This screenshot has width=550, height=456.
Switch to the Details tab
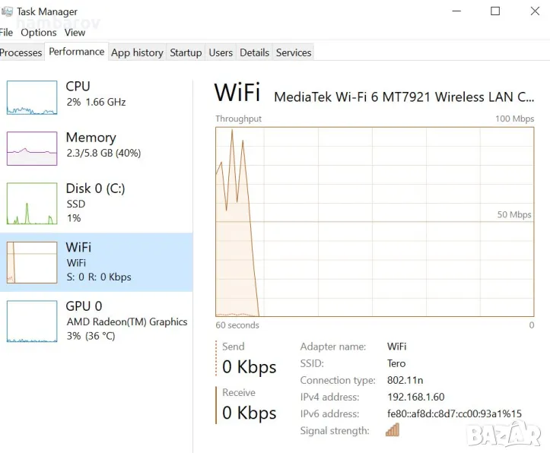[254, 52]
